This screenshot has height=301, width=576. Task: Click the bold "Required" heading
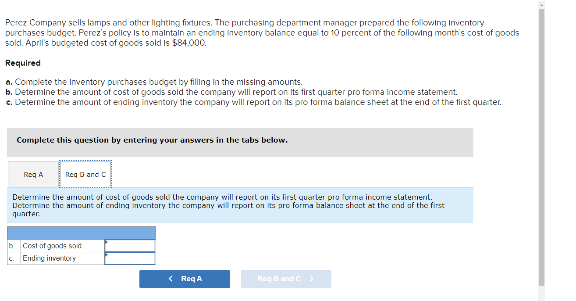23,63
